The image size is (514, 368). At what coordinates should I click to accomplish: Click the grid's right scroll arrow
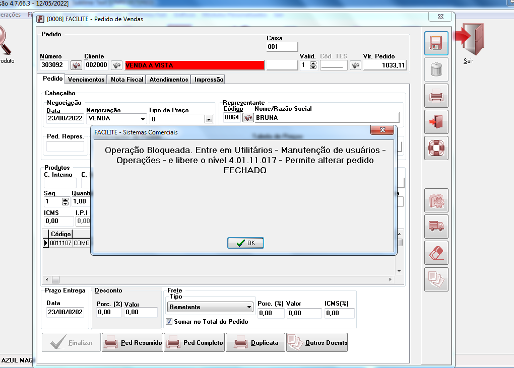tap(390, 279)
